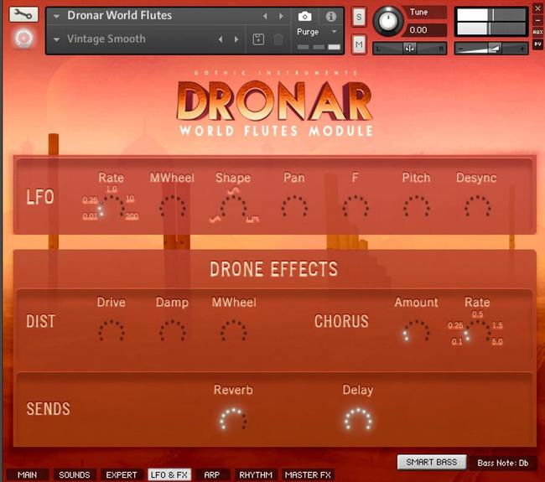Switch to the SOUNDS tab
The image size is (545, 482).
pos(75,474)
